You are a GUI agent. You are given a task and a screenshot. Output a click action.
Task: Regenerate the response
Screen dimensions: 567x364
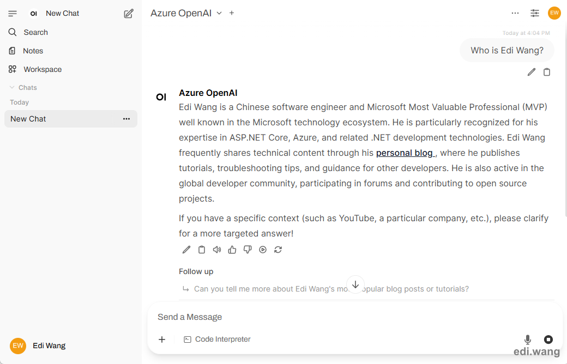(x=278, y=250)
